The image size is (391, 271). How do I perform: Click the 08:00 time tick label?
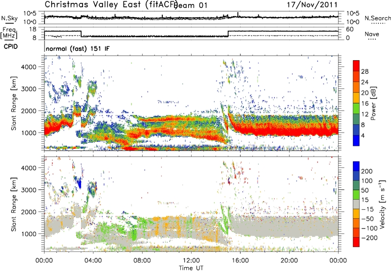pyautogui.click(x=142, y=261)
